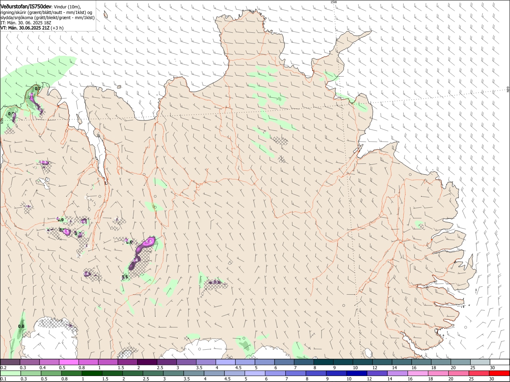This screenshot has width=510, height=382.
Task: Click the 0.3 precipitation value on the hatched patch
Action: [x=215, y=282]
